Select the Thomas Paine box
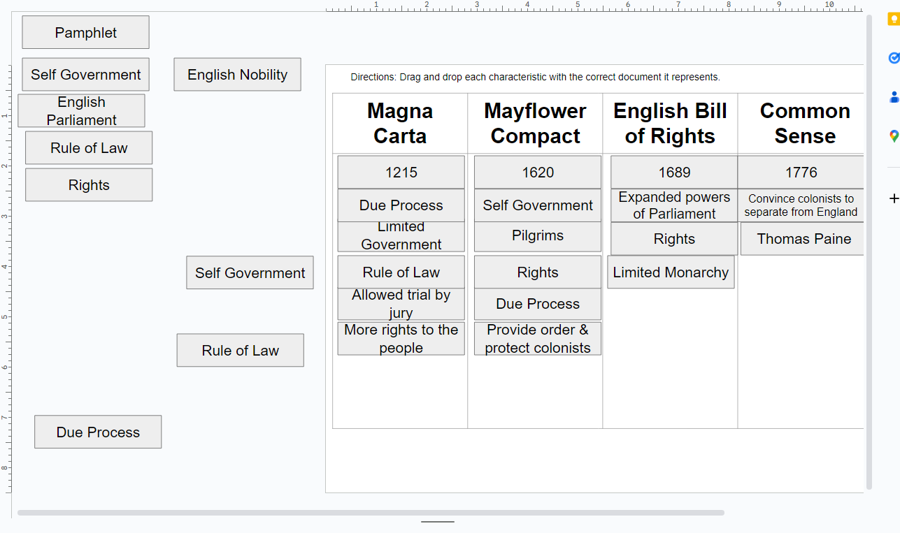Screen dimensions: 900x533 point(803,239)
